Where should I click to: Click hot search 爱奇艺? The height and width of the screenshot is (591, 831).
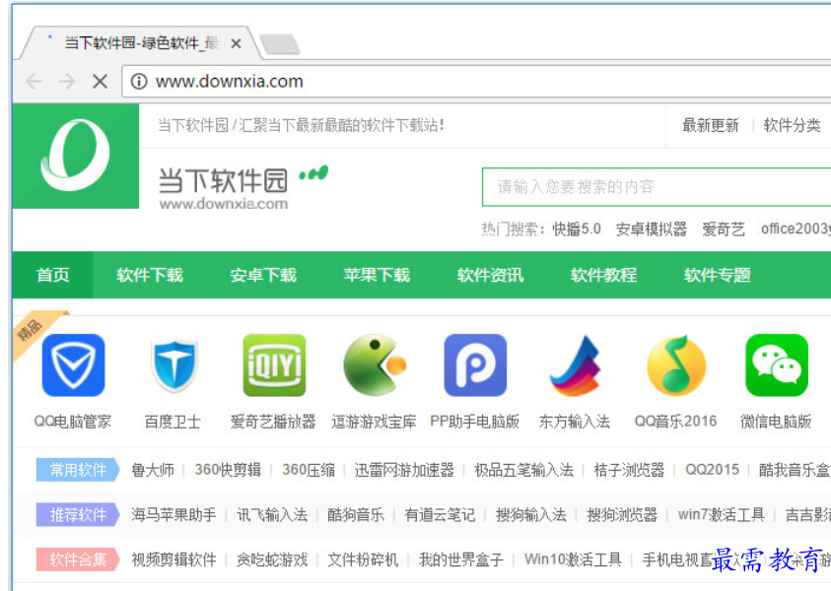click(x=724, y=230)
